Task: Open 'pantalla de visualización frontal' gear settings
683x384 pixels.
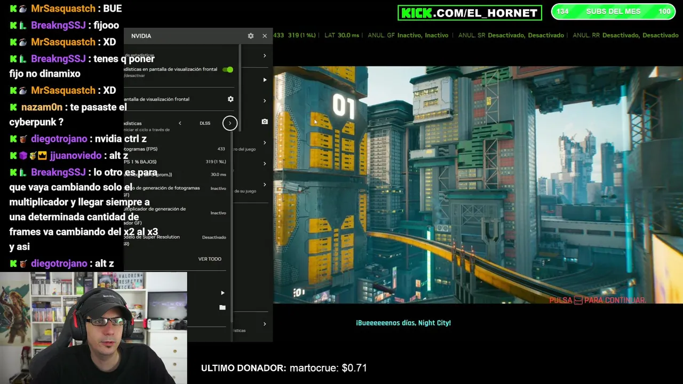Action: point(231,99)
